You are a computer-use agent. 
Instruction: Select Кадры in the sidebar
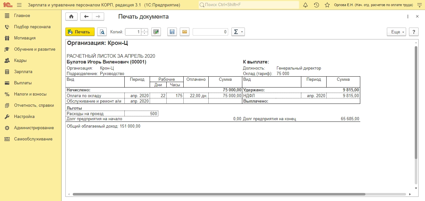20,61
